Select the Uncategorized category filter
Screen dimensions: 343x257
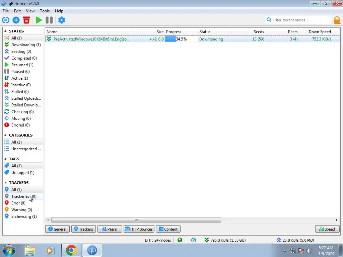23,149
